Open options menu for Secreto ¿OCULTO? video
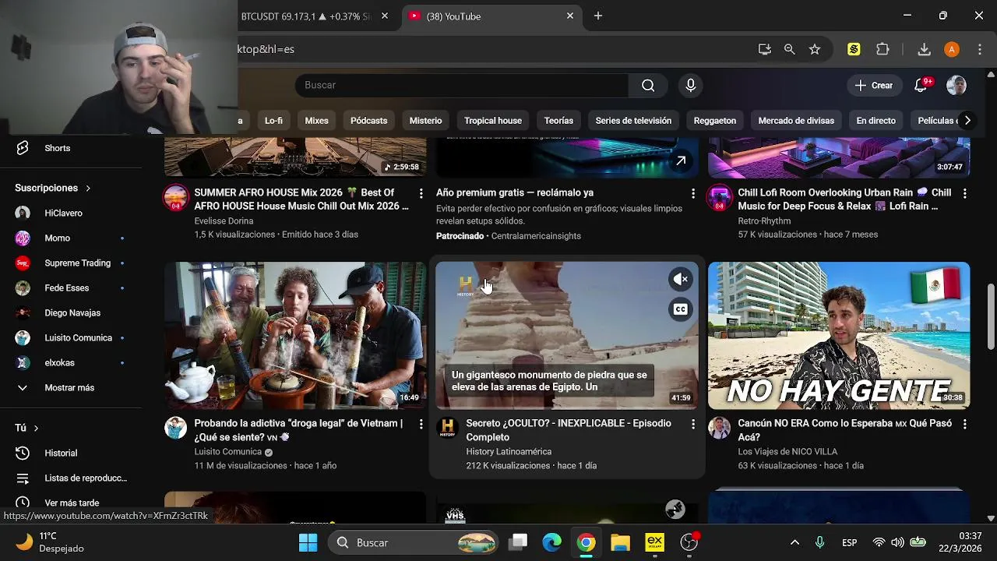This screenshot has height=561, width=997. tap(693, 424)
